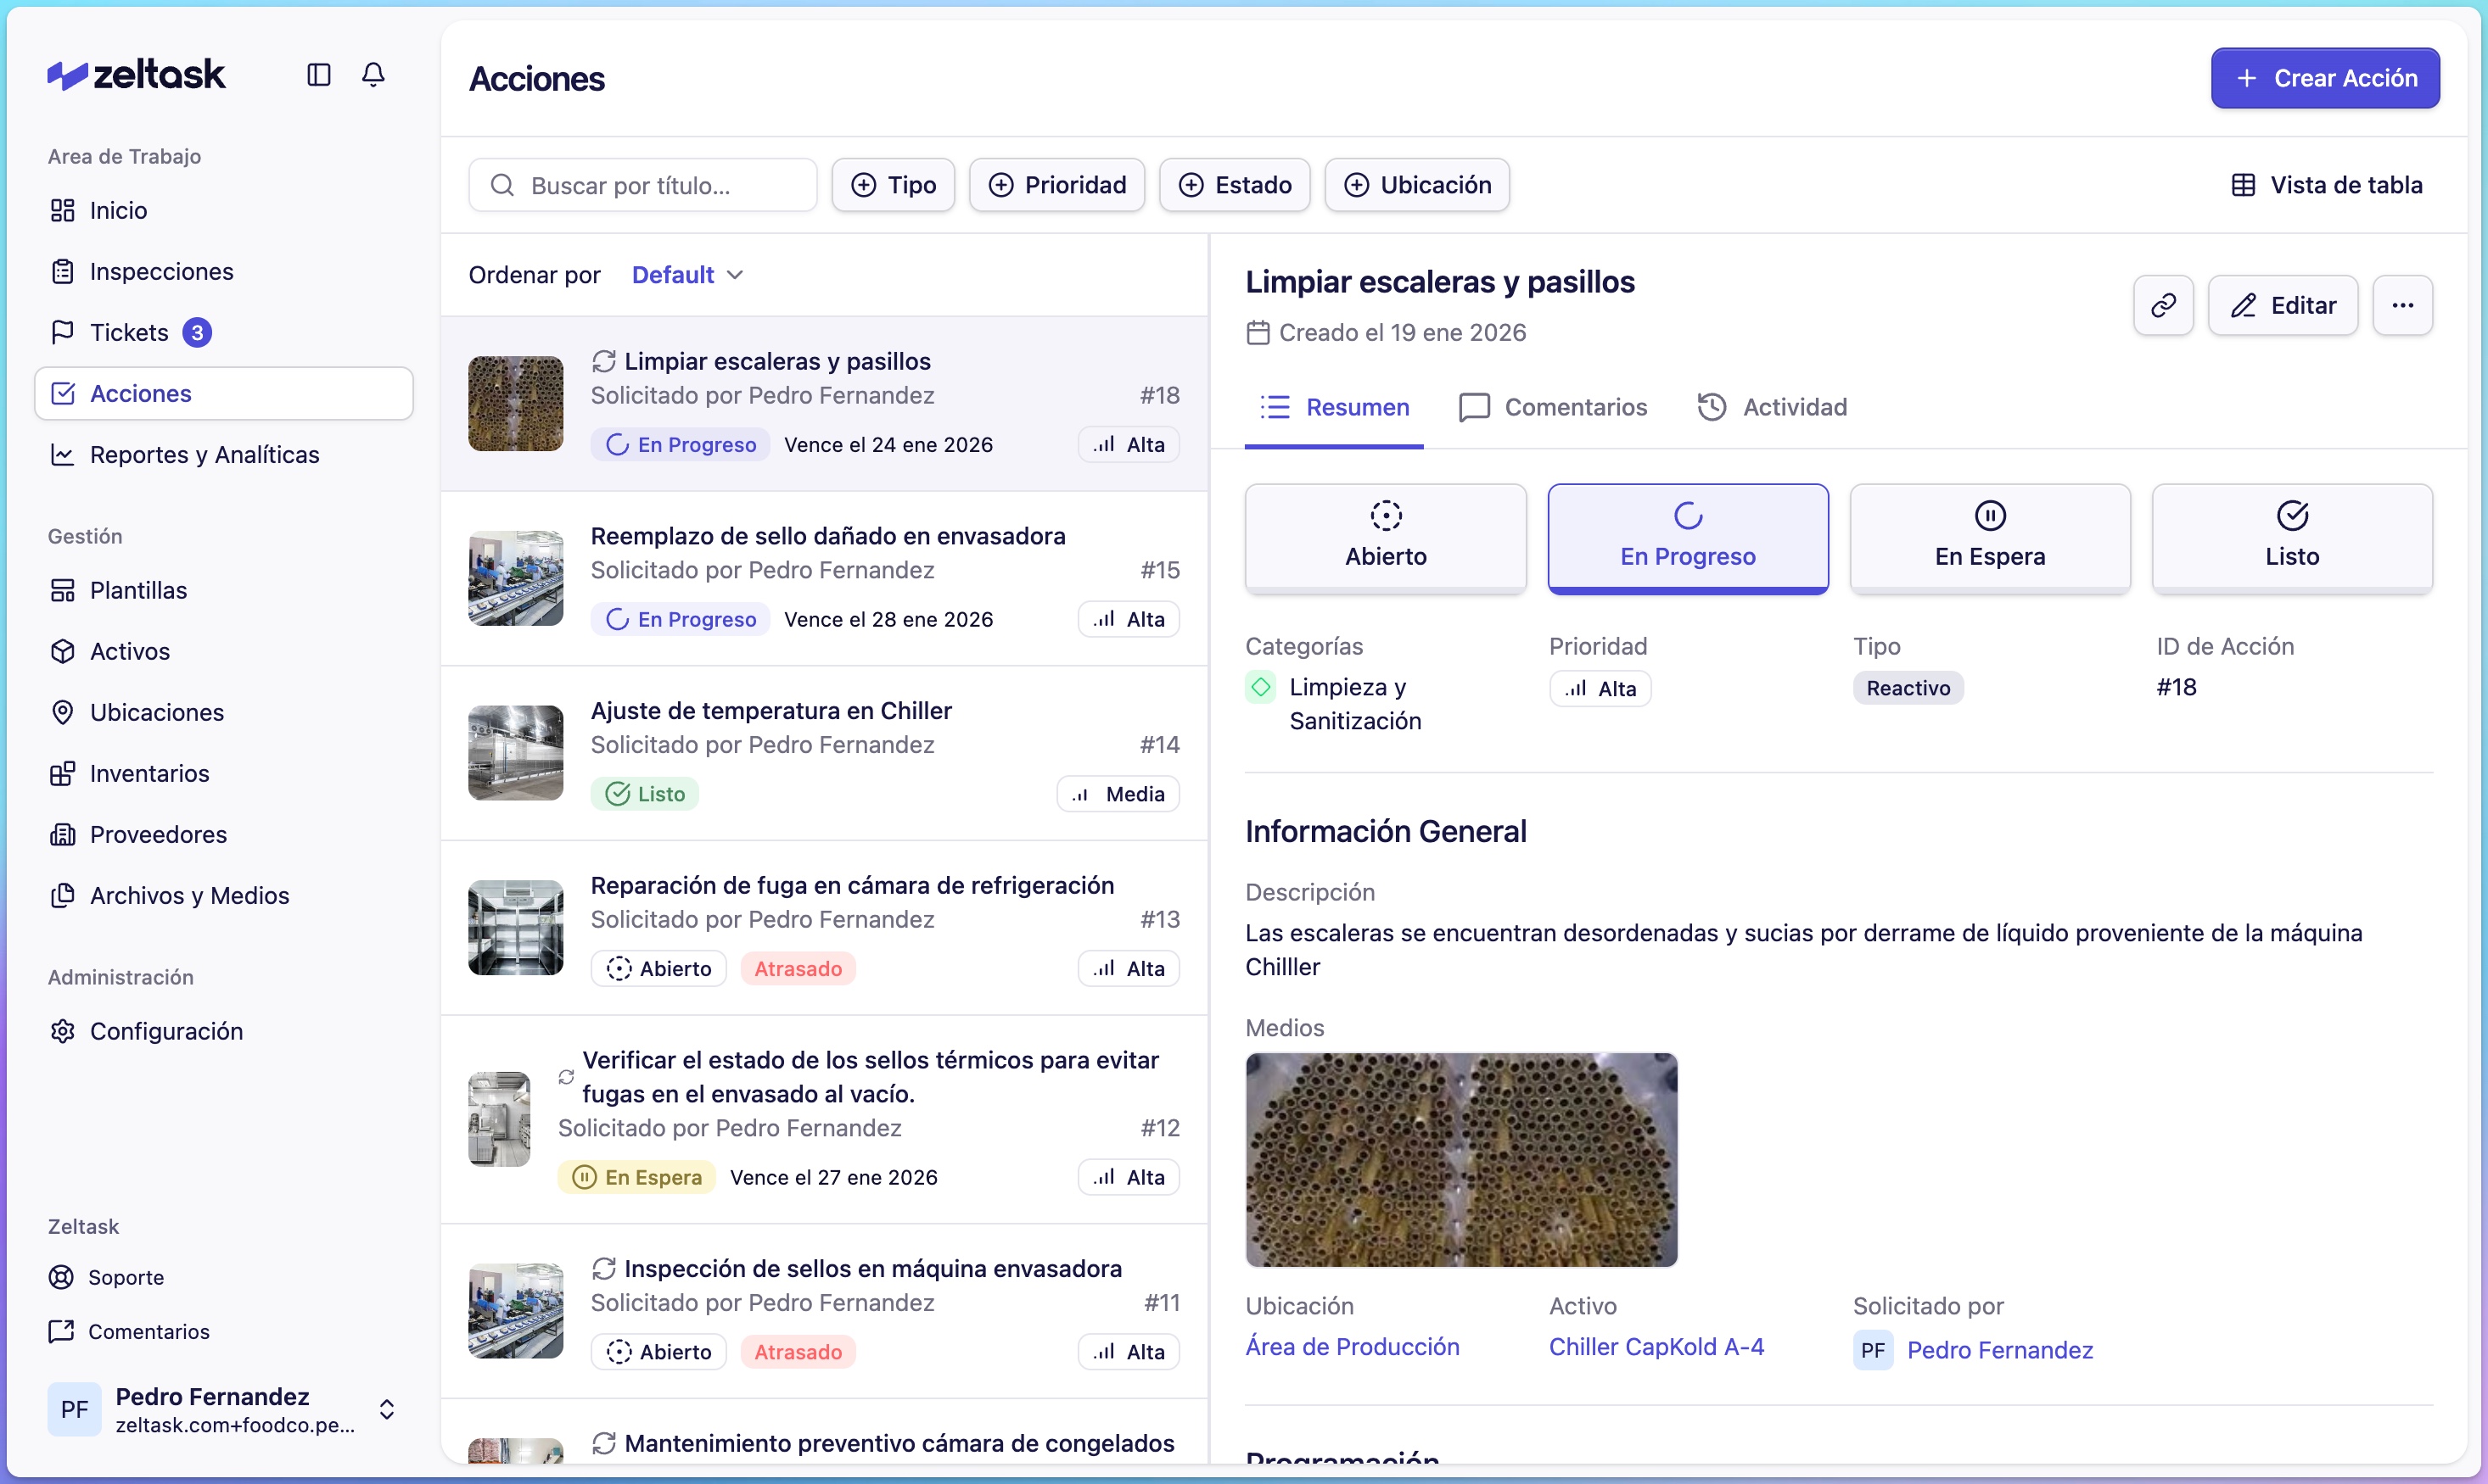Expand the Pedro Fernandez account switcher

point(386,1410)
